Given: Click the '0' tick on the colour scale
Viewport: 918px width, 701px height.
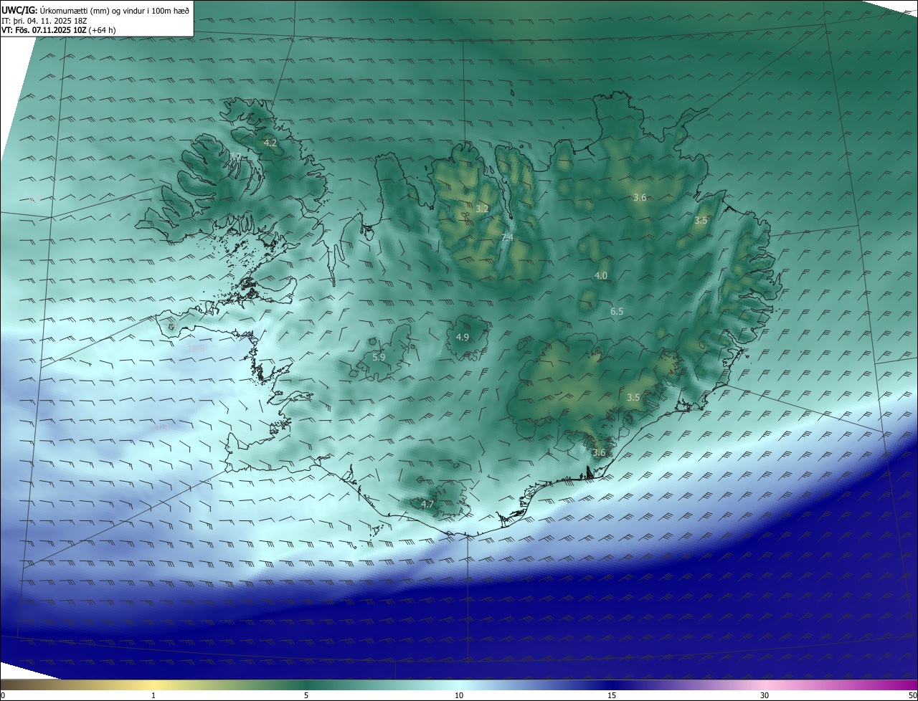Looking at the screenshot, I should tap(3, 695).
